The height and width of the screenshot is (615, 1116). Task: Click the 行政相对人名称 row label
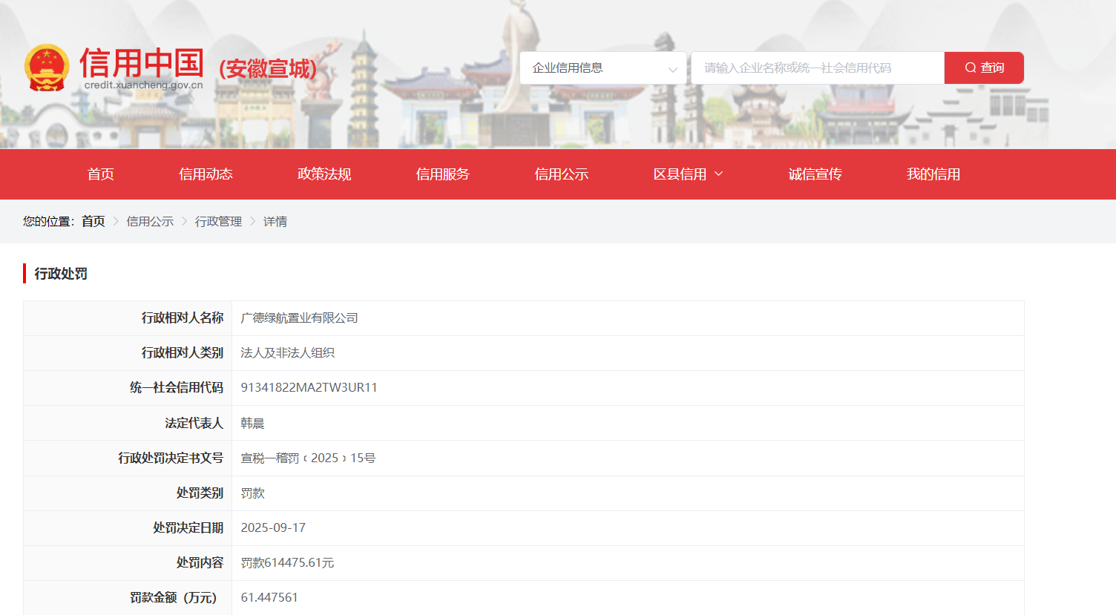tap(183, 318)
